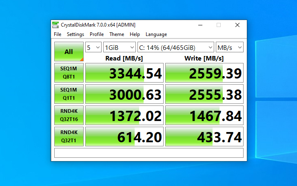The image size is (297, 186).
Task: Start the RND4K Q32T16 test
Action: pyautogui.click(x=69, y=115)
